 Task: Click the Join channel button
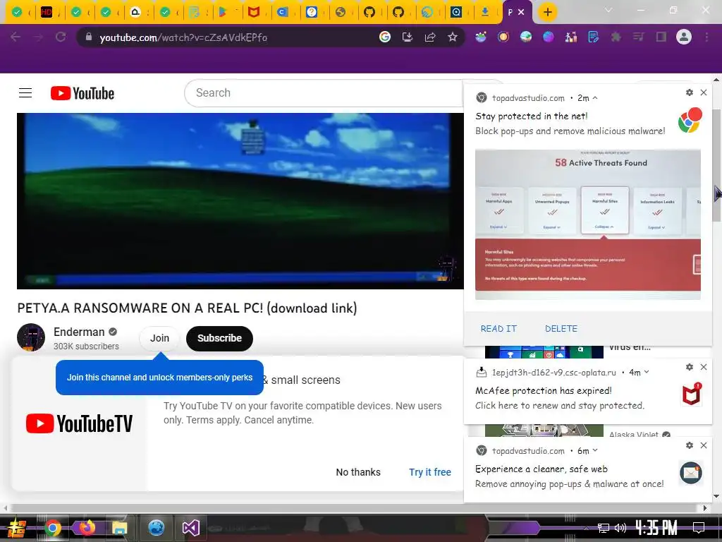(x=159, y=338)
